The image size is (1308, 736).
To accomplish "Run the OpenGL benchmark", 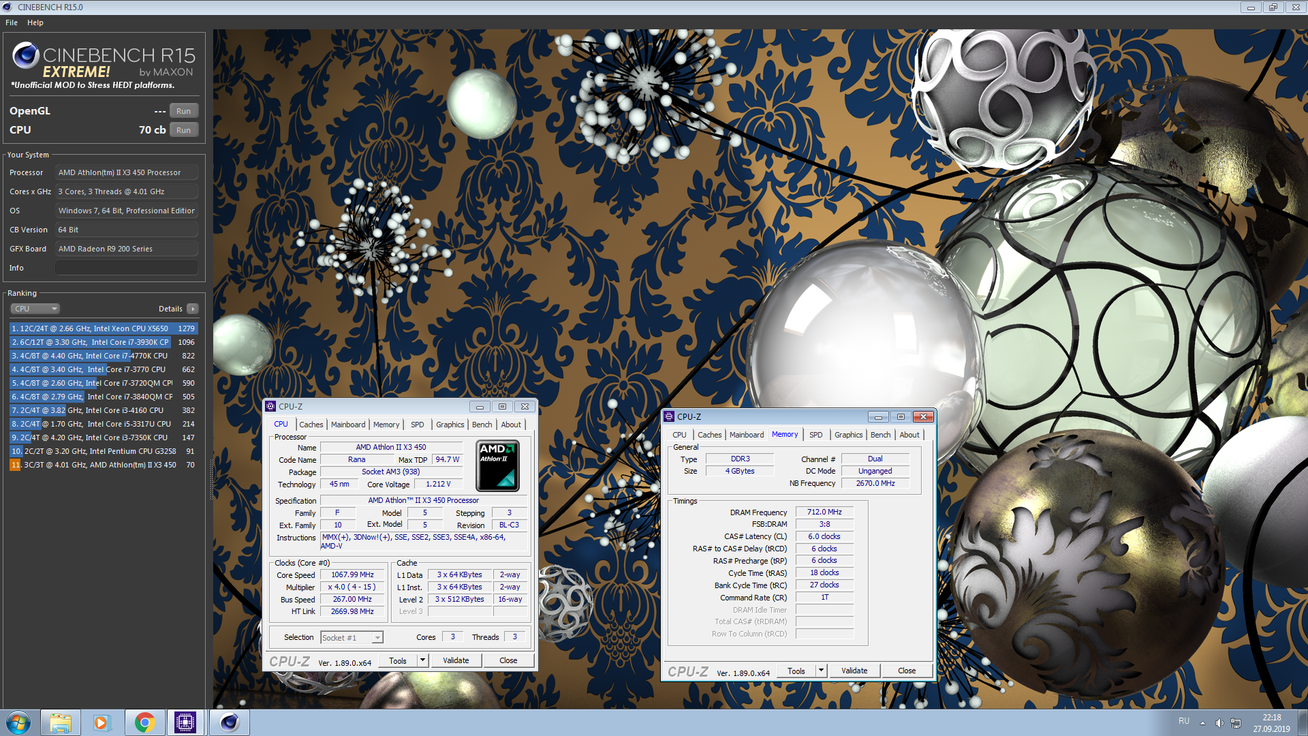I will pyautogui.click(x=183, y=111).
